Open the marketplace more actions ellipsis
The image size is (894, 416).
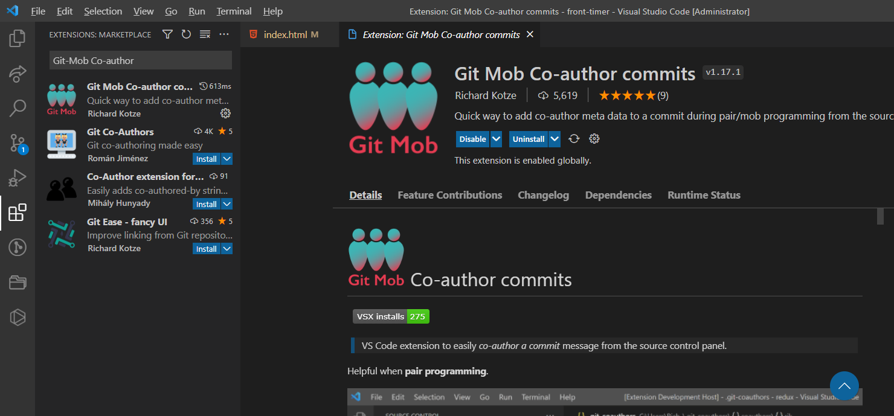(x=224, y=34)
